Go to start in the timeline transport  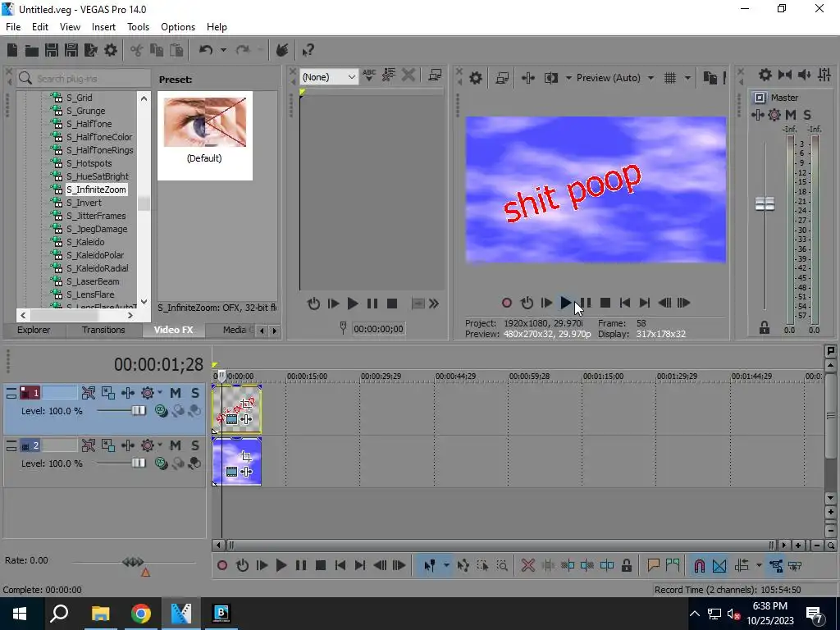click(x=340, y=566)
